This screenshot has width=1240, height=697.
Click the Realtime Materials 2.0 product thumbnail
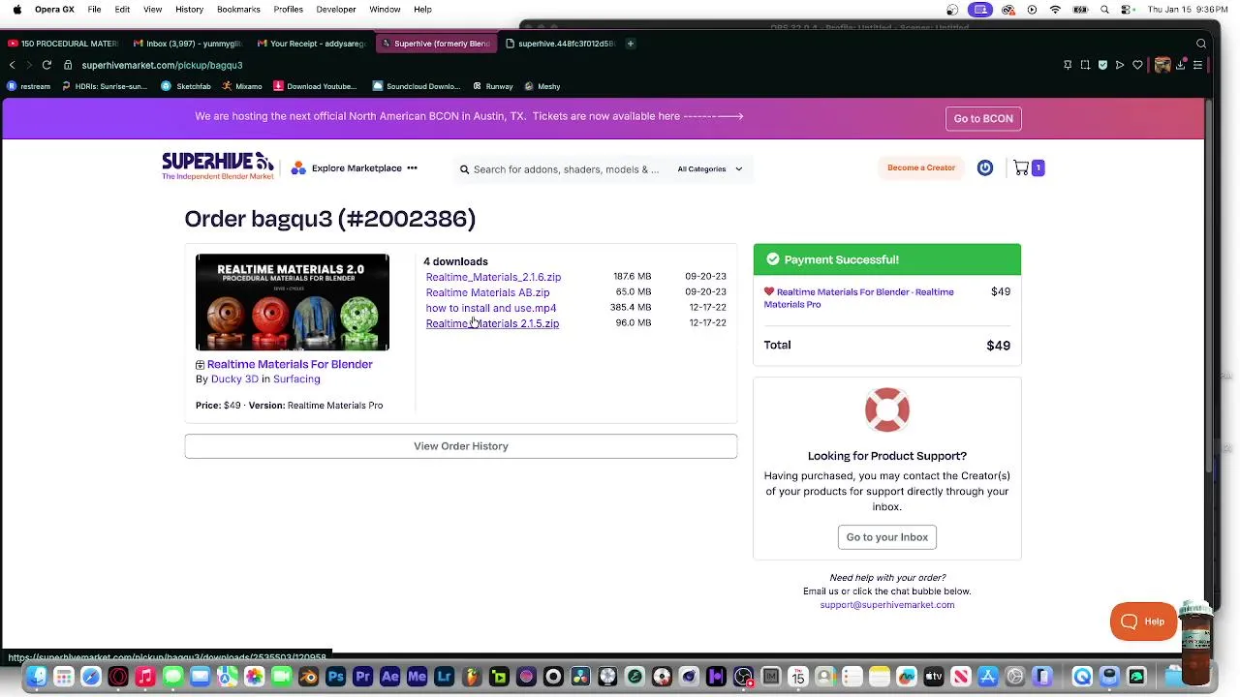[x=293, y=302]
